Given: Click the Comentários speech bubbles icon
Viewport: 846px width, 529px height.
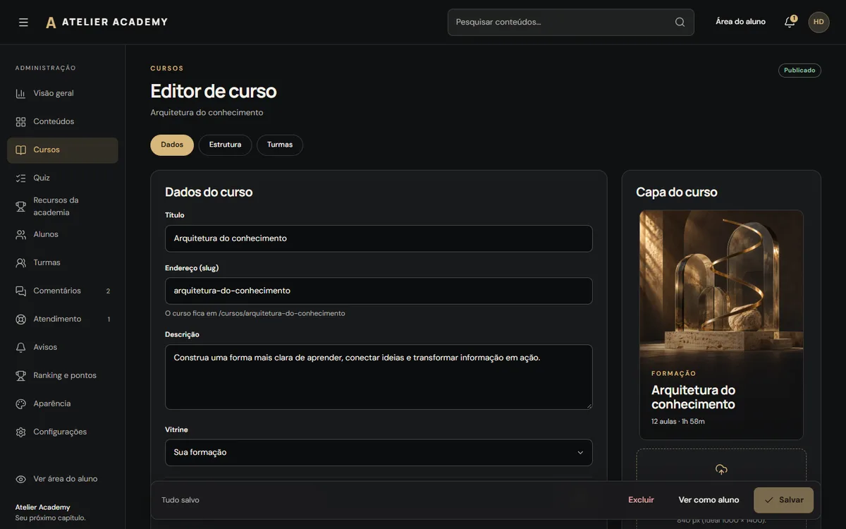Looking at the screenshot, I should [20, 291].
